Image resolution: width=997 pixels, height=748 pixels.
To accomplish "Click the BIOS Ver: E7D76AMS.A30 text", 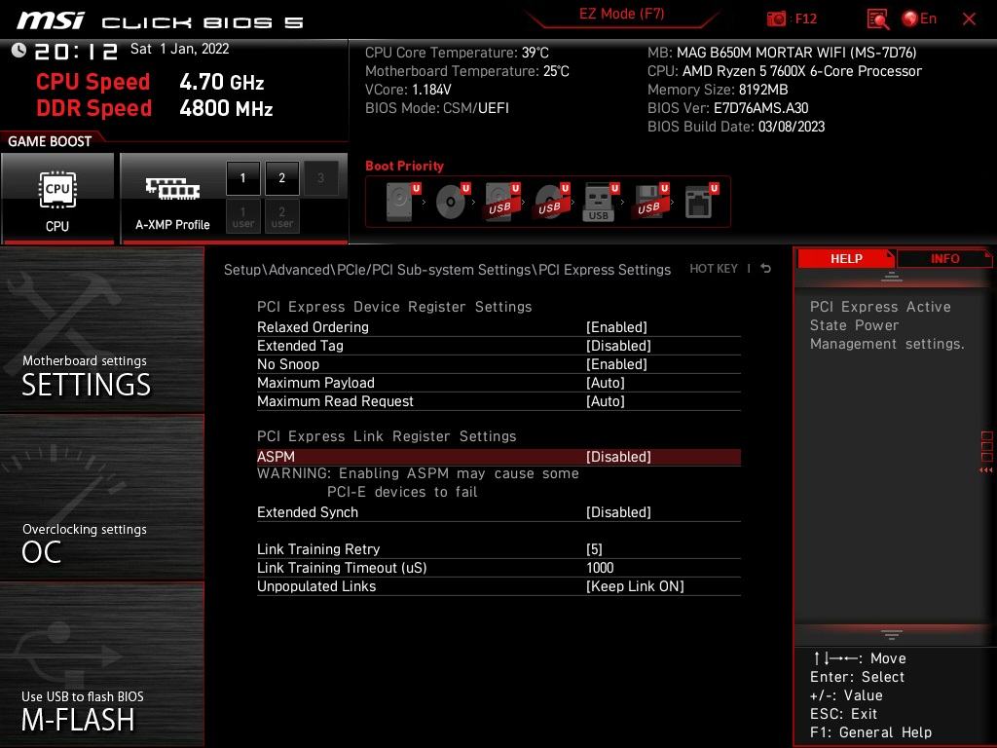I will 727,108.
